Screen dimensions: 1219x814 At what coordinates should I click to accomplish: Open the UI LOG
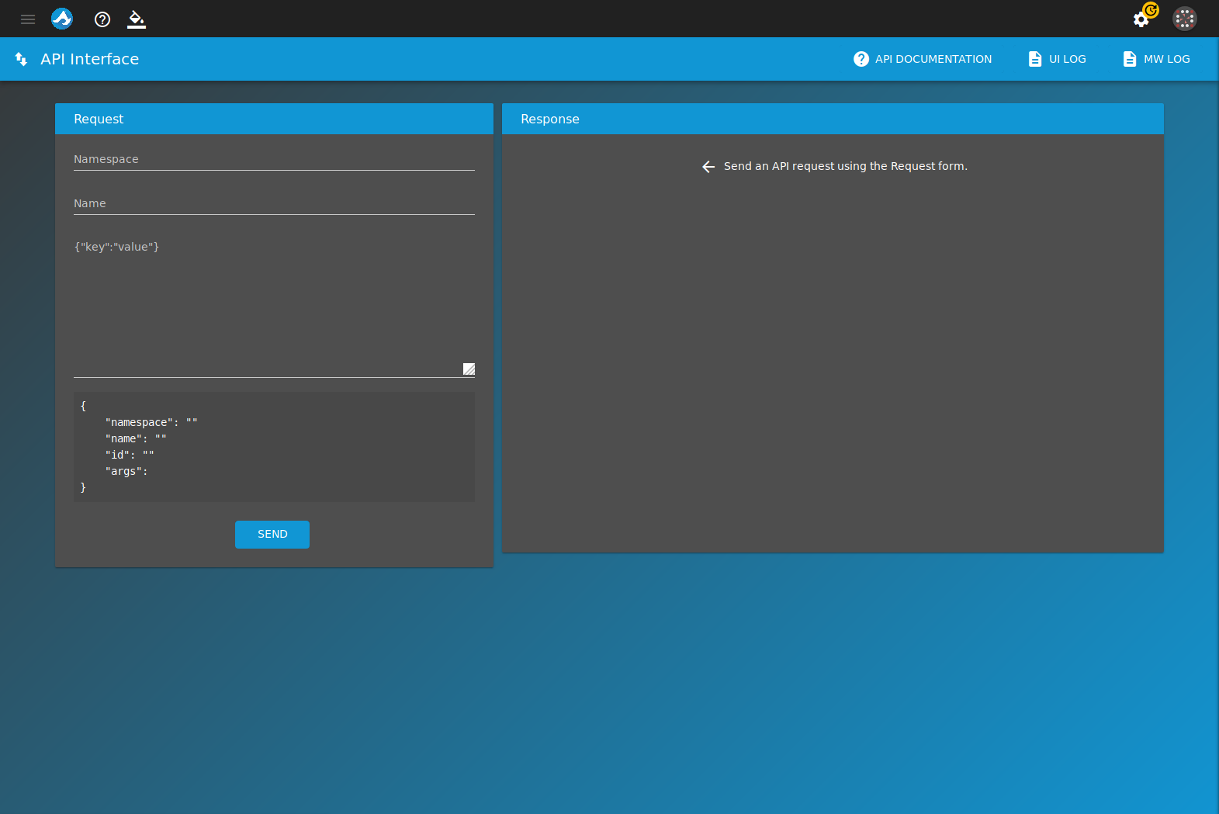1057,59
